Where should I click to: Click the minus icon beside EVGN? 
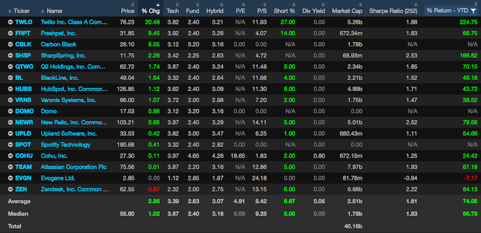[x=11, y=178]
